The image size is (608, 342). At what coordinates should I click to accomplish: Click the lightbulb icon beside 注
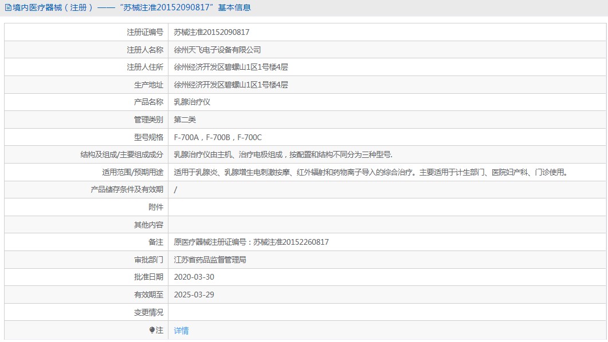(152, 330)
